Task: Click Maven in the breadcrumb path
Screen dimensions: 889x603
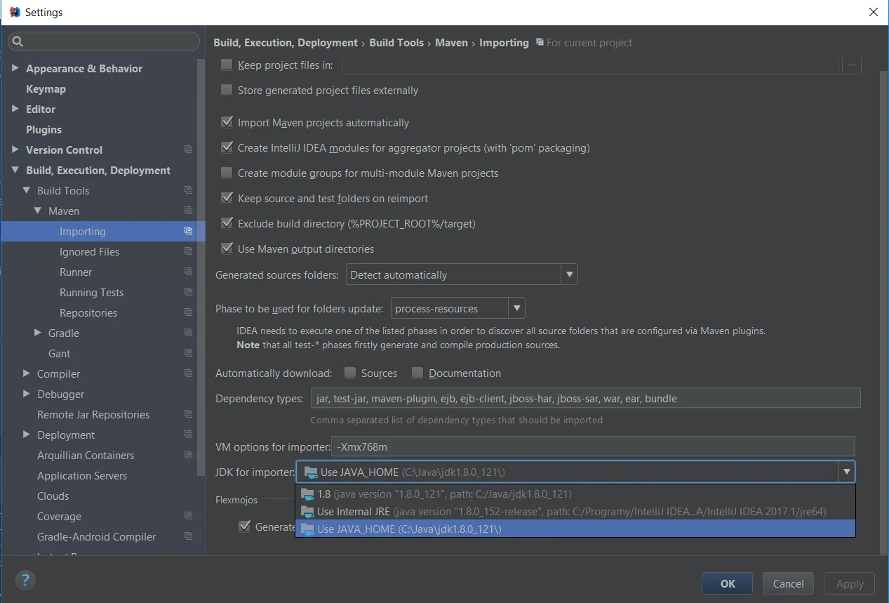Action: point(451,42)
